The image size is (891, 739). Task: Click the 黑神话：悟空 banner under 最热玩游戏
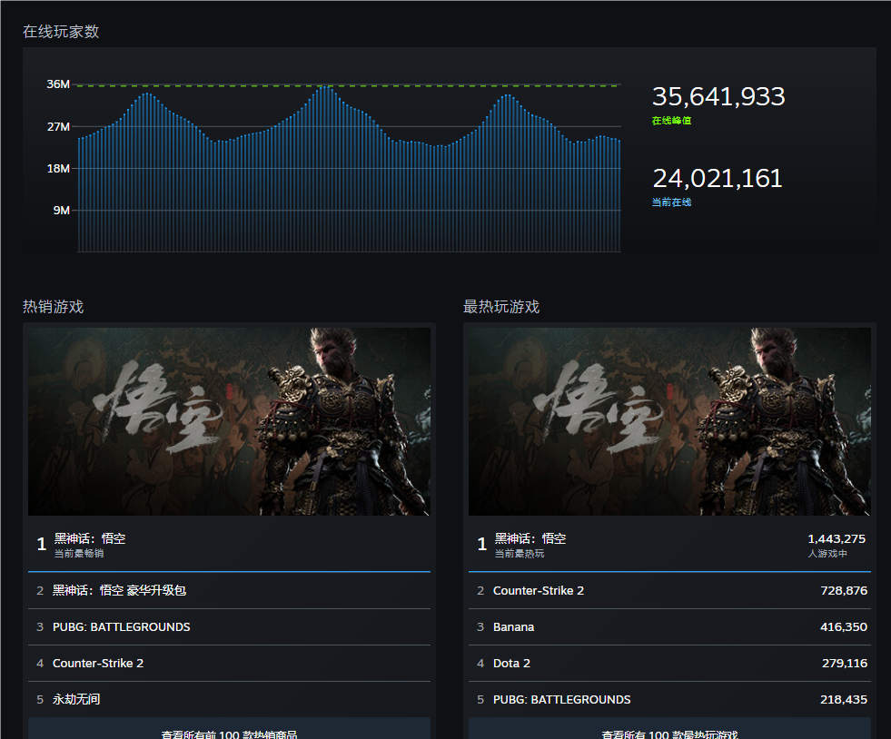669,421
